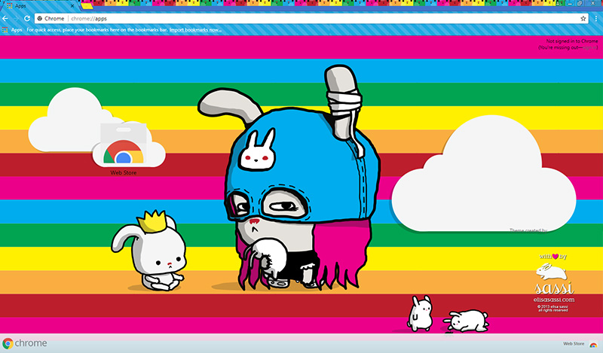Go back using the back arrow
Image resolution: width=603 pixels, height=353 pixels.
5,18
